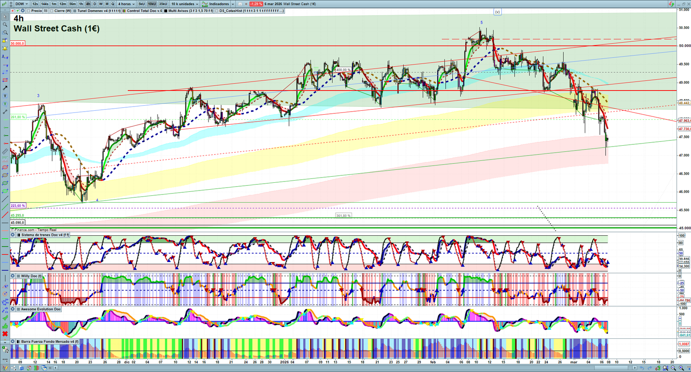Switch to the 1h timeframe
Screen dimensions: 691x372
pyautogui.click(x=81, y=4)
